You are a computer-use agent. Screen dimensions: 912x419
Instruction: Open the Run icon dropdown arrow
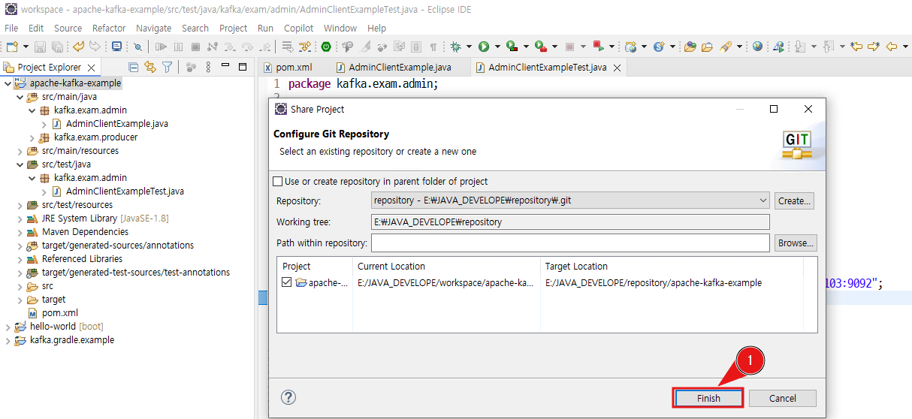pyautogui.click(x=497, y=47)
